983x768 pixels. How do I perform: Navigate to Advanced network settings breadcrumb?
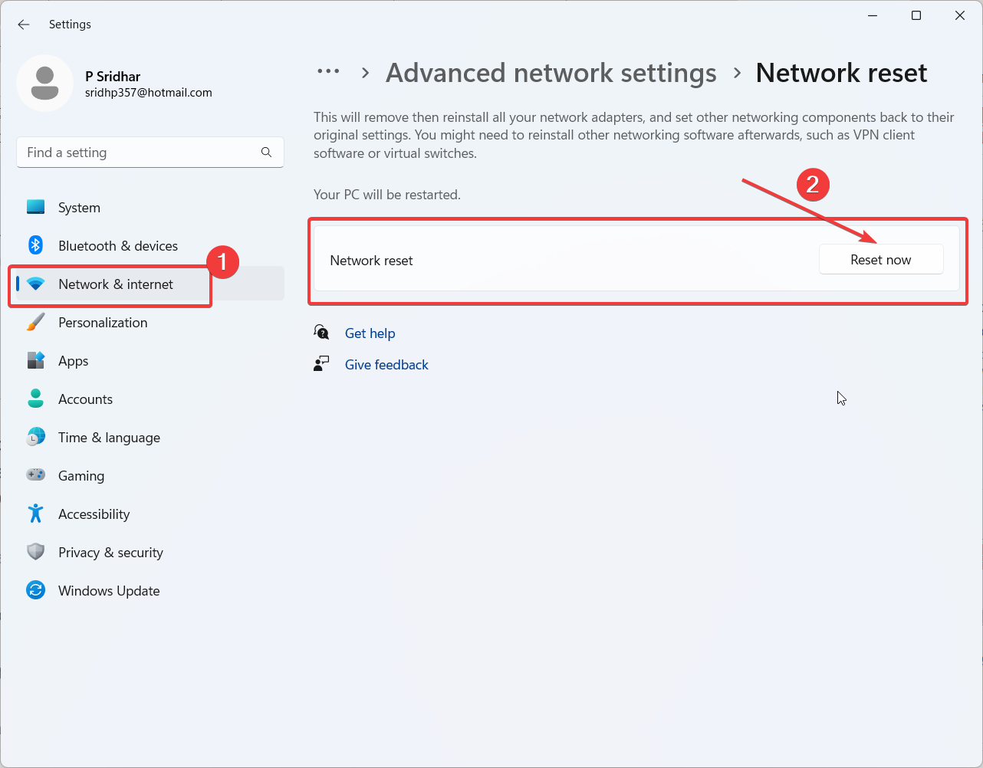click(551, 73)
